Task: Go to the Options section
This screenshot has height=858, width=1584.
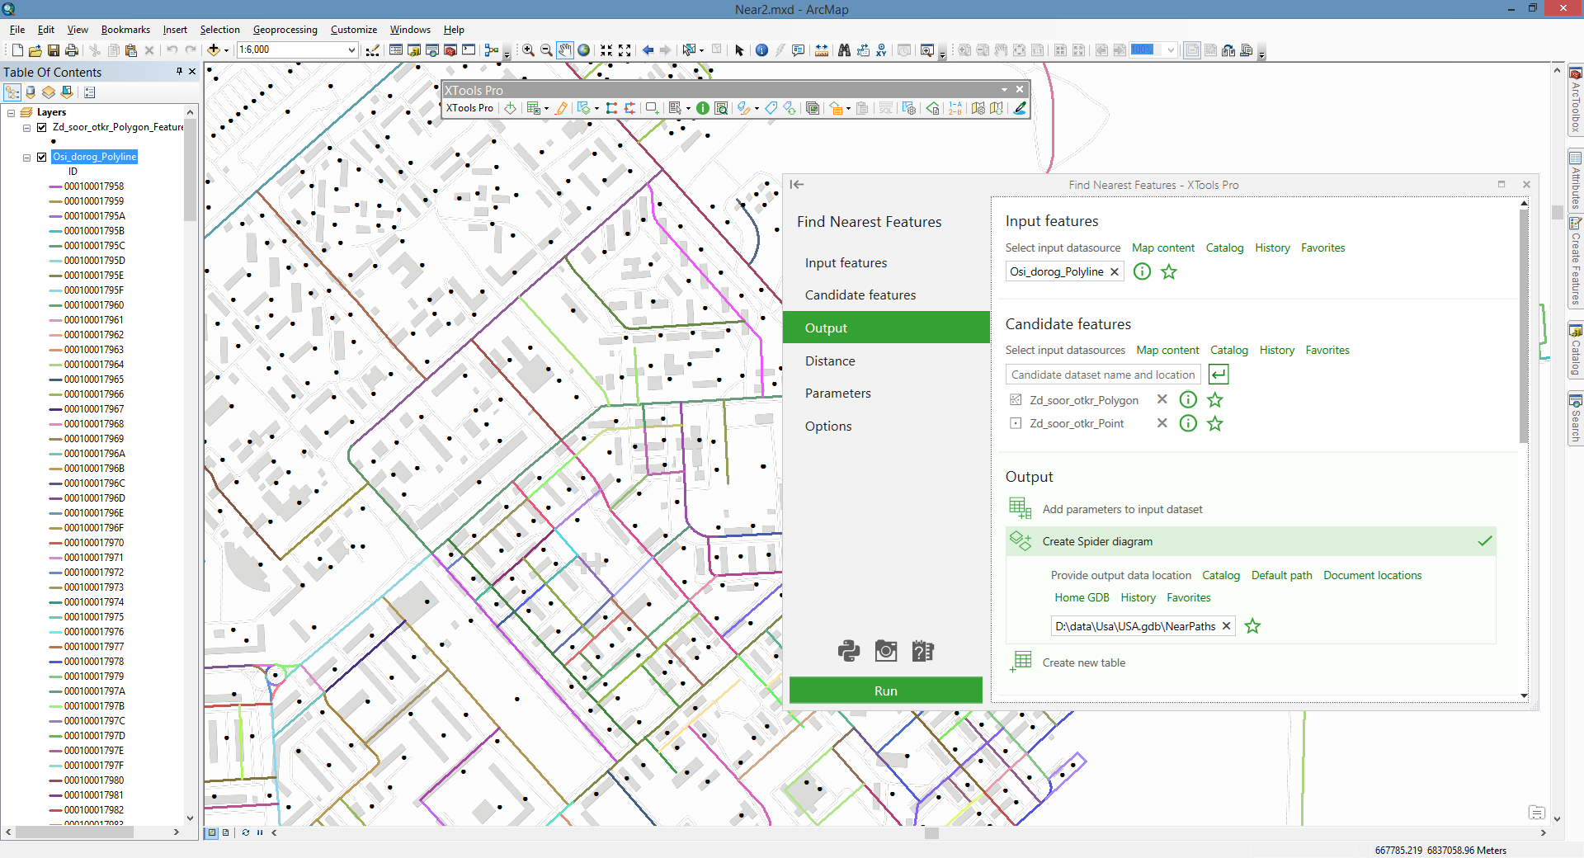Action: [886, 426]
